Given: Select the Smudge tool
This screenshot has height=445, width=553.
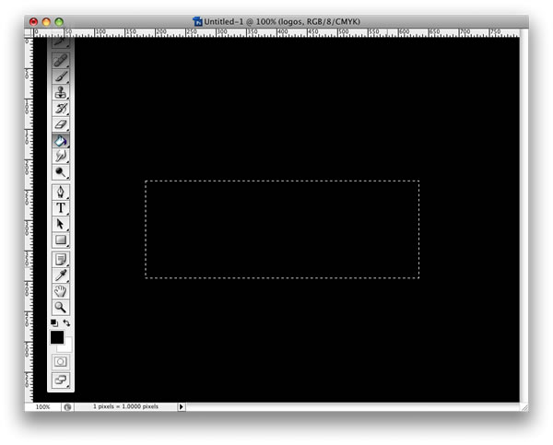Looking at the screenshot, I should (61, 157).
